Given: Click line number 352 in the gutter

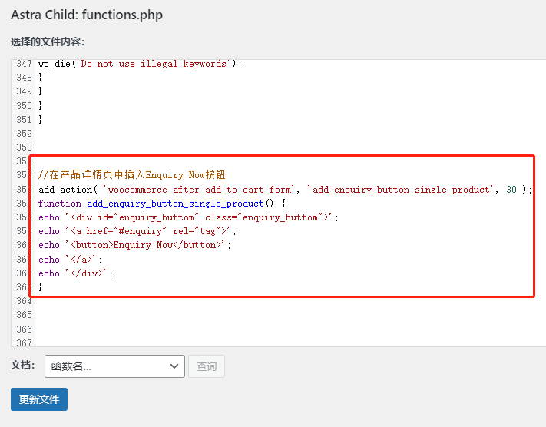Looking at the screenshot, I should [x=24, y=134].
